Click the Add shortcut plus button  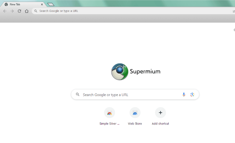coord(161,113)
